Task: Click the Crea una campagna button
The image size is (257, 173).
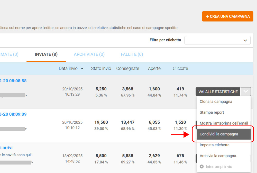Action: click(x=228, y=16)
